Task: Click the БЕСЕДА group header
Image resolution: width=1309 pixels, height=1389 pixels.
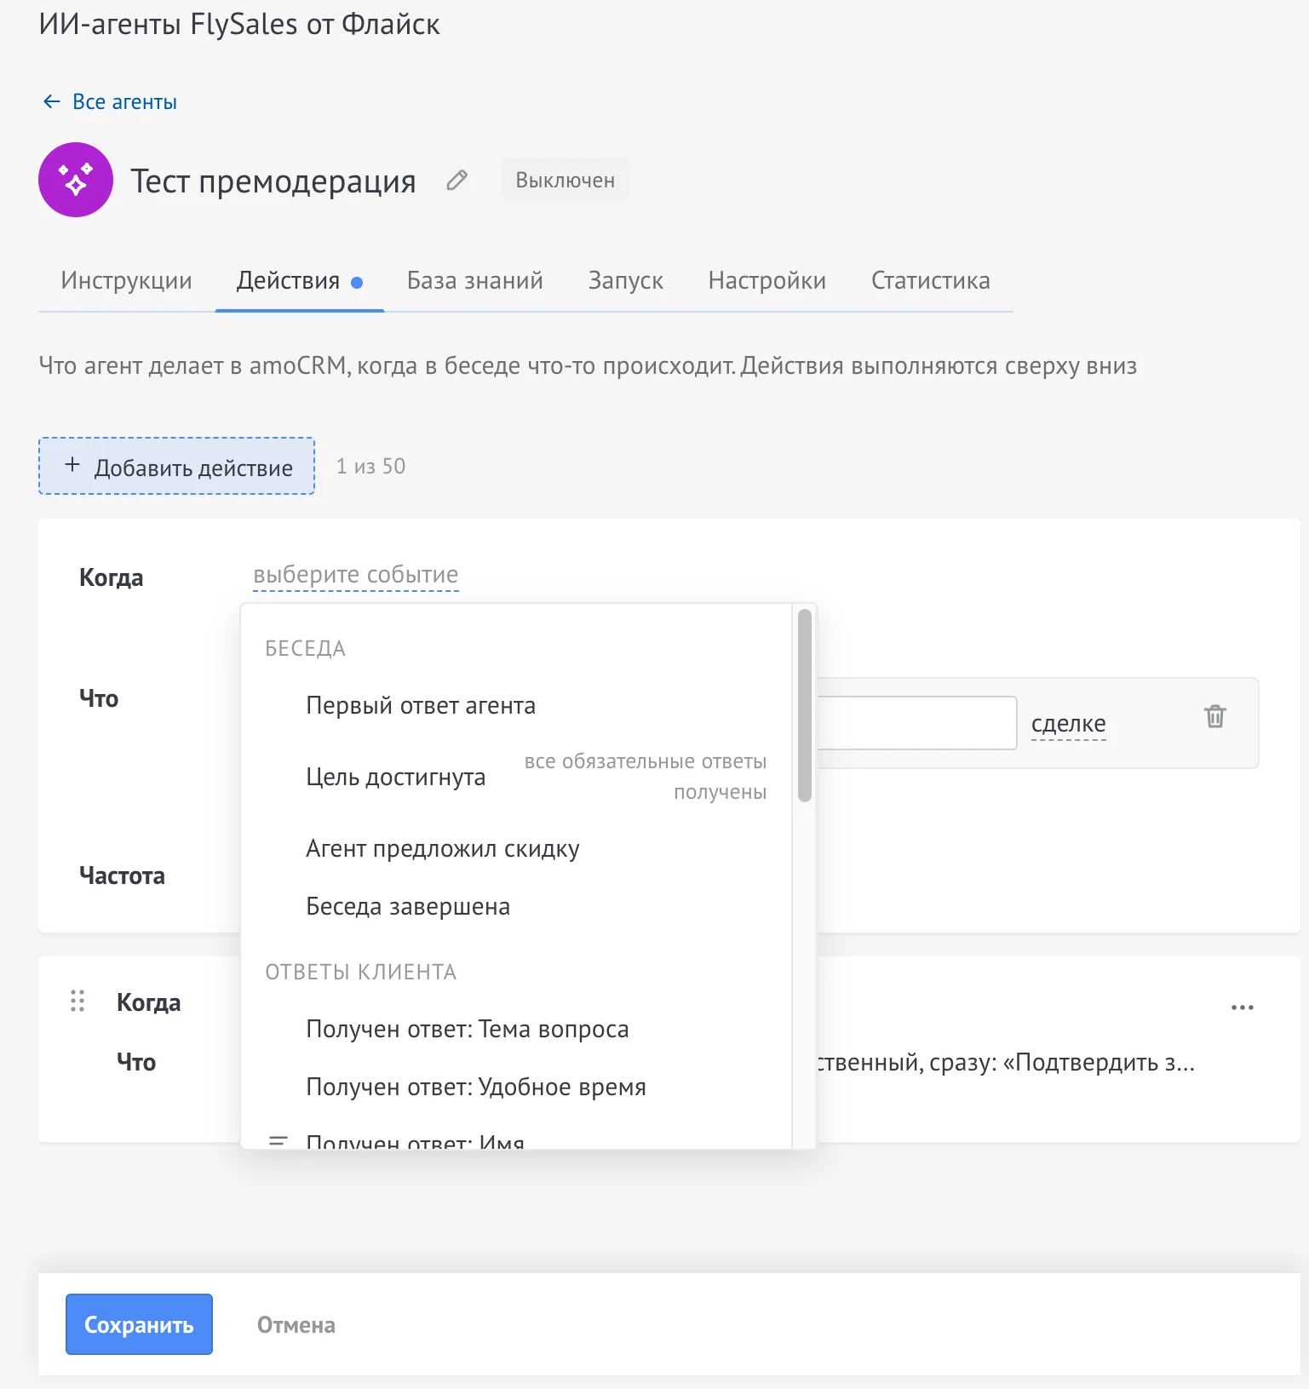Action: coord(305,649)
